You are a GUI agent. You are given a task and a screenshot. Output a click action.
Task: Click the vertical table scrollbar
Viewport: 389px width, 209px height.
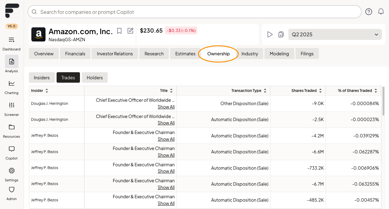coord(383,101)
